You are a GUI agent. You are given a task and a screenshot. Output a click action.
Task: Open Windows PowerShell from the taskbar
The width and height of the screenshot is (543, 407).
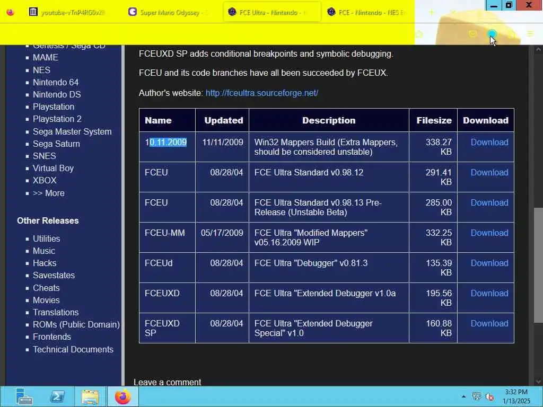pyautogui.click(x=57, y=396)
